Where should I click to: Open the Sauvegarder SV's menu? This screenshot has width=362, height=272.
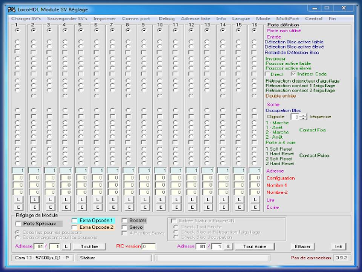[67, 19]
